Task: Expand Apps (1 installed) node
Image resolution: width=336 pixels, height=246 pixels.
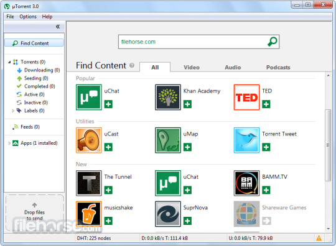Action: pyautogui.click(x=9, y=143)
